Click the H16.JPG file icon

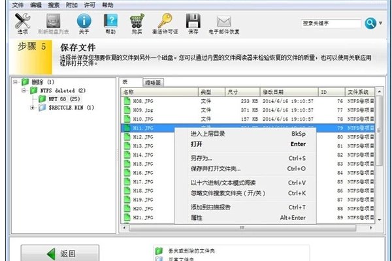127,172
